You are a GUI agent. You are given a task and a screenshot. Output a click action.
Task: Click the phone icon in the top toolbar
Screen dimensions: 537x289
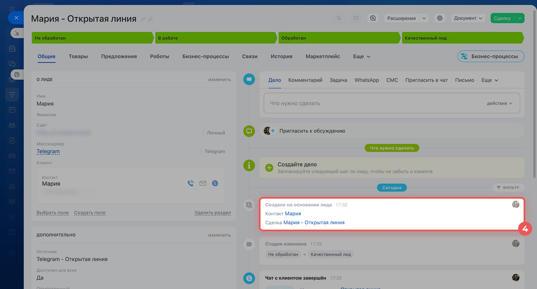click(339, 18)
